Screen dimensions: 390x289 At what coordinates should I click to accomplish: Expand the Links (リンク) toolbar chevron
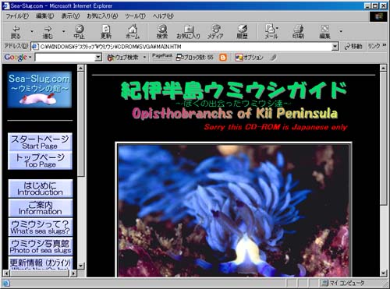point(385,45)
